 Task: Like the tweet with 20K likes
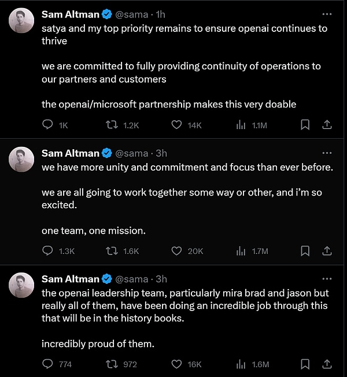[x=177, y=251]
